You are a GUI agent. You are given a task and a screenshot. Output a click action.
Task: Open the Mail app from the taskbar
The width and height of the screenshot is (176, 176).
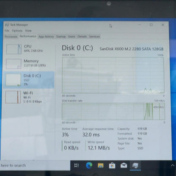124,165
